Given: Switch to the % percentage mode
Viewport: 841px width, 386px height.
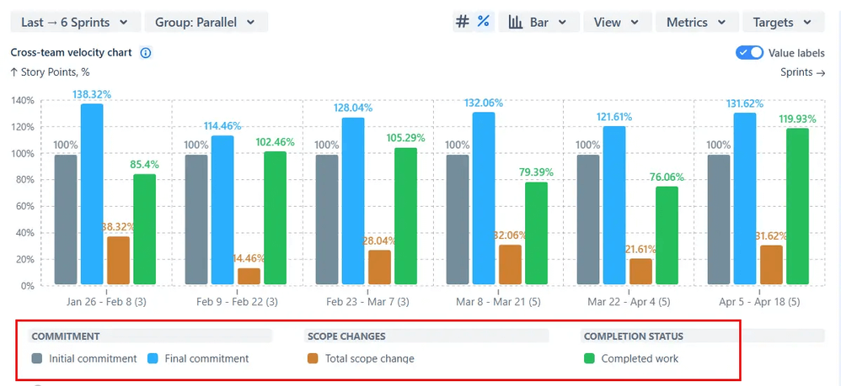Looking at the screenshot, I should coord(483,22).
